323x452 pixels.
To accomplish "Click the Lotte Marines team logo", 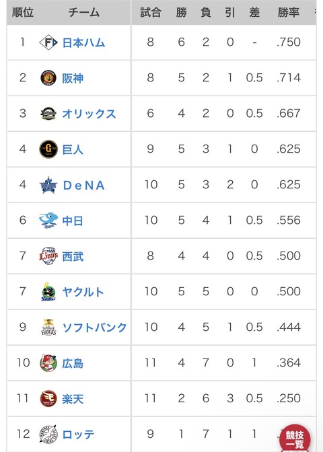I will [x=48, y=434].
